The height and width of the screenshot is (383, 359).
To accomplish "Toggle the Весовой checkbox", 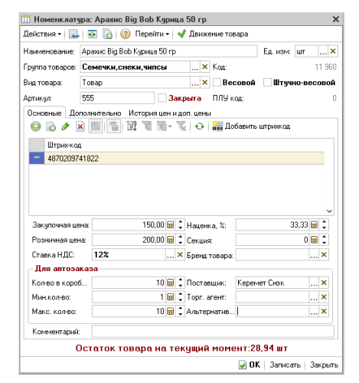I will point(217,83).
